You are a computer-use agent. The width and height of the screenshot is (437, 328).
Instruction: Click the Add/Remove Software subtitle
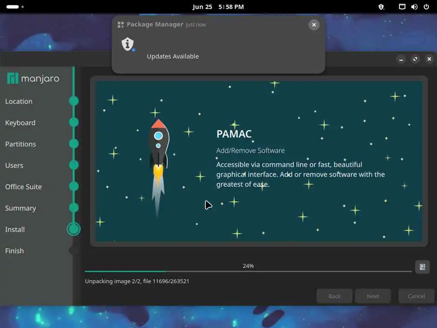(251, 151)
